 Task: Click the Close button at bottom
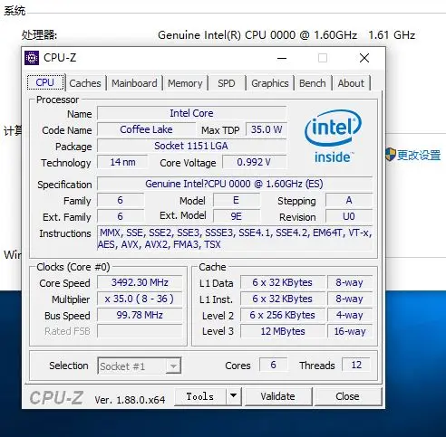pyautogui.click(x=348, y=396)
